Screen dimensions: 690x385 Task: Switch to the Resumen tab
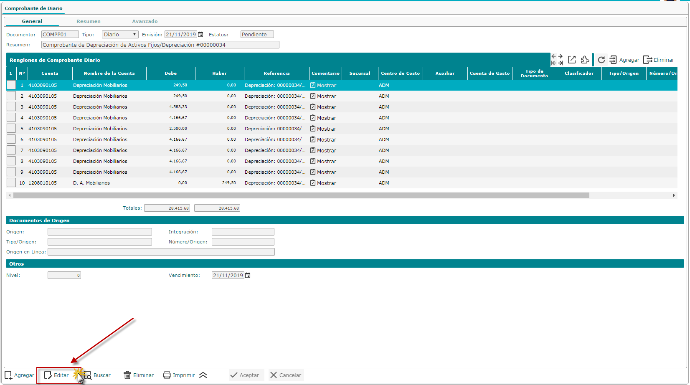tap(88, 21)
